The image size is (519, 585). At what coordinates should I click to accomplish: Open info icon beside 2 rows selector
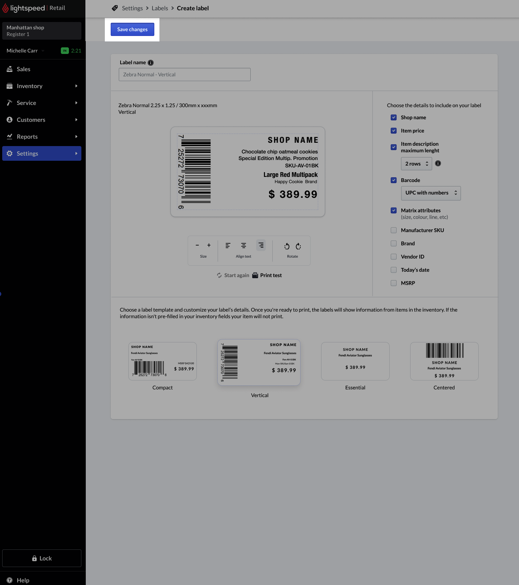[x=438, y=163]
